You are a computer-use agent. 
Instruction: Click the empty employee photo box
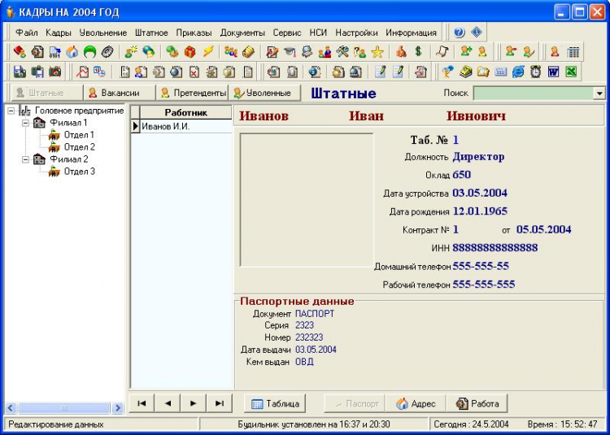pos(307,200)
